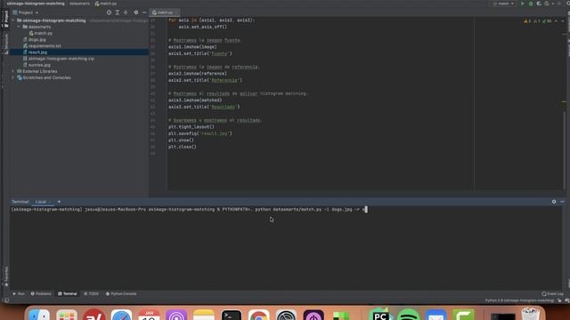Expand Scratches and Consoles node

13,77
